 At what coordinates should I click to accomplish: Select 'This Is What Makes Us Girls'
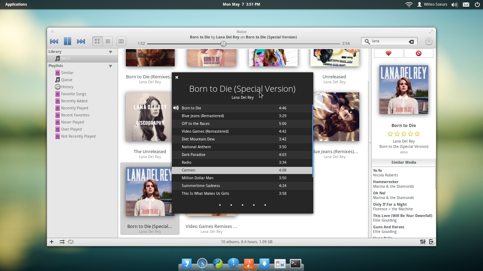click(x=242, y=193)
